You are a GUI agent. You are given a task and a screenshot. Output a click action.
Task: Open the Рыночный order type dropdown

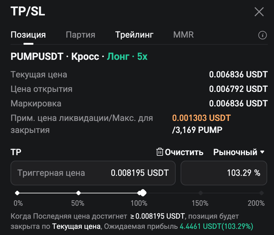(x=239, y=152)
